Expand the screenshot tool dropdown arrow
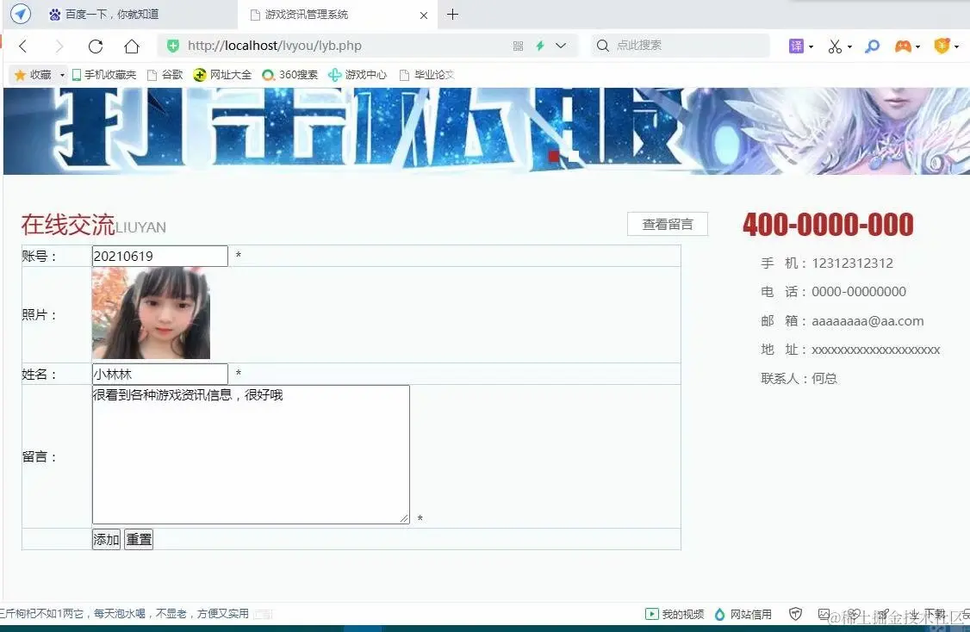This screenshot has height=632, width=970. tap(849, 46)
